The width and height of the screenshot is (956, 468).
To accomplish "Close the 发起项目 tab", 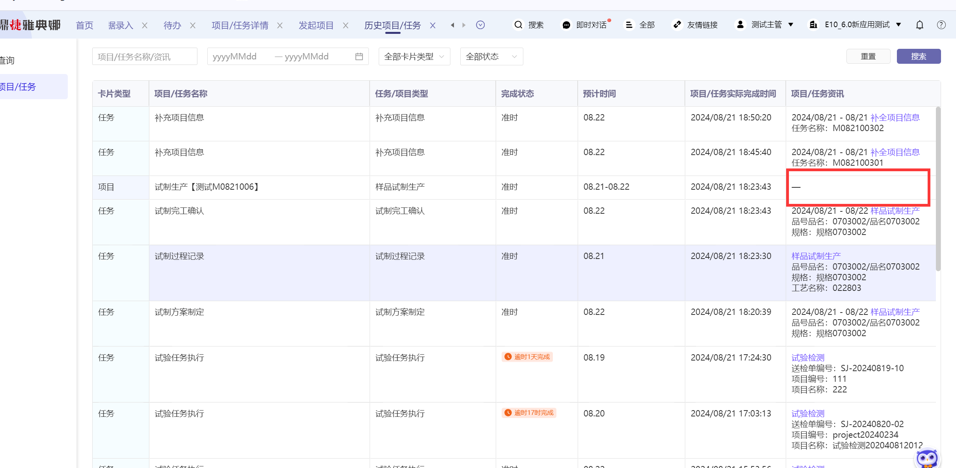I will point(346,26).
